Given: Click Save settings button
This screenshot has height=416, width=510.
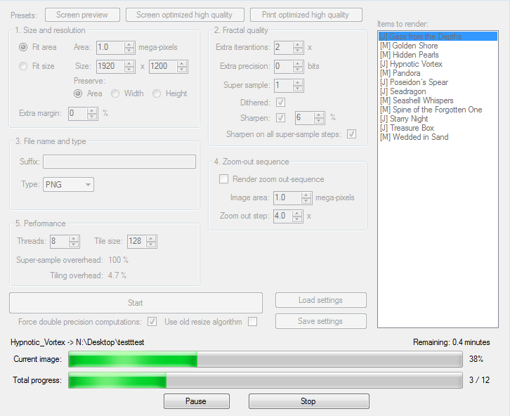Looking at the screenshot, I should coord(320,321).
